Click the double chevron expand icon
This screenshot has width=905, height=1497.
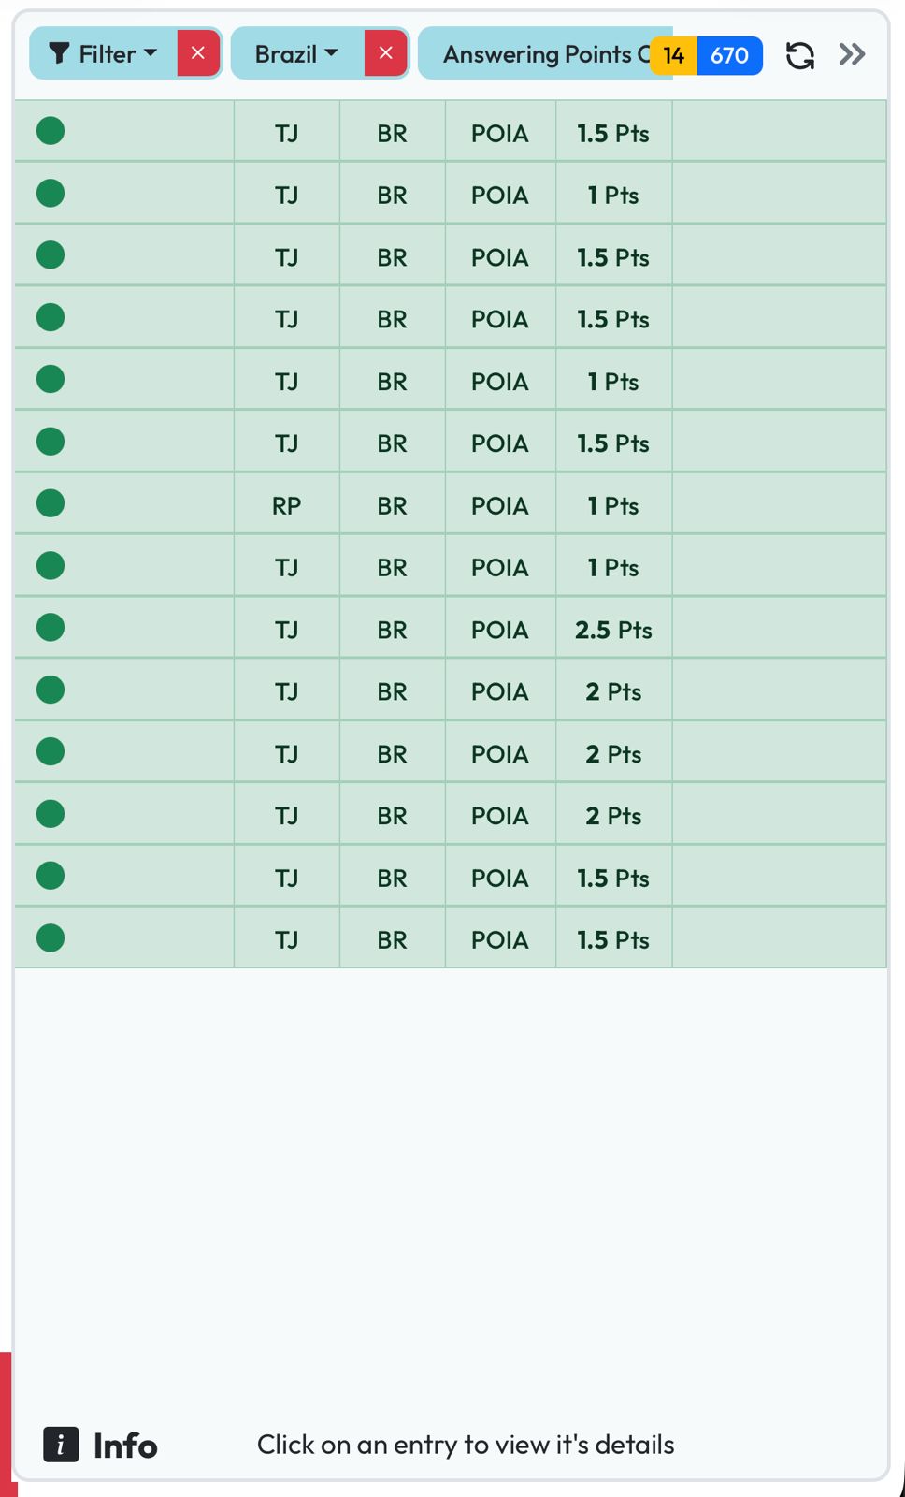click(x=852, y=54)
